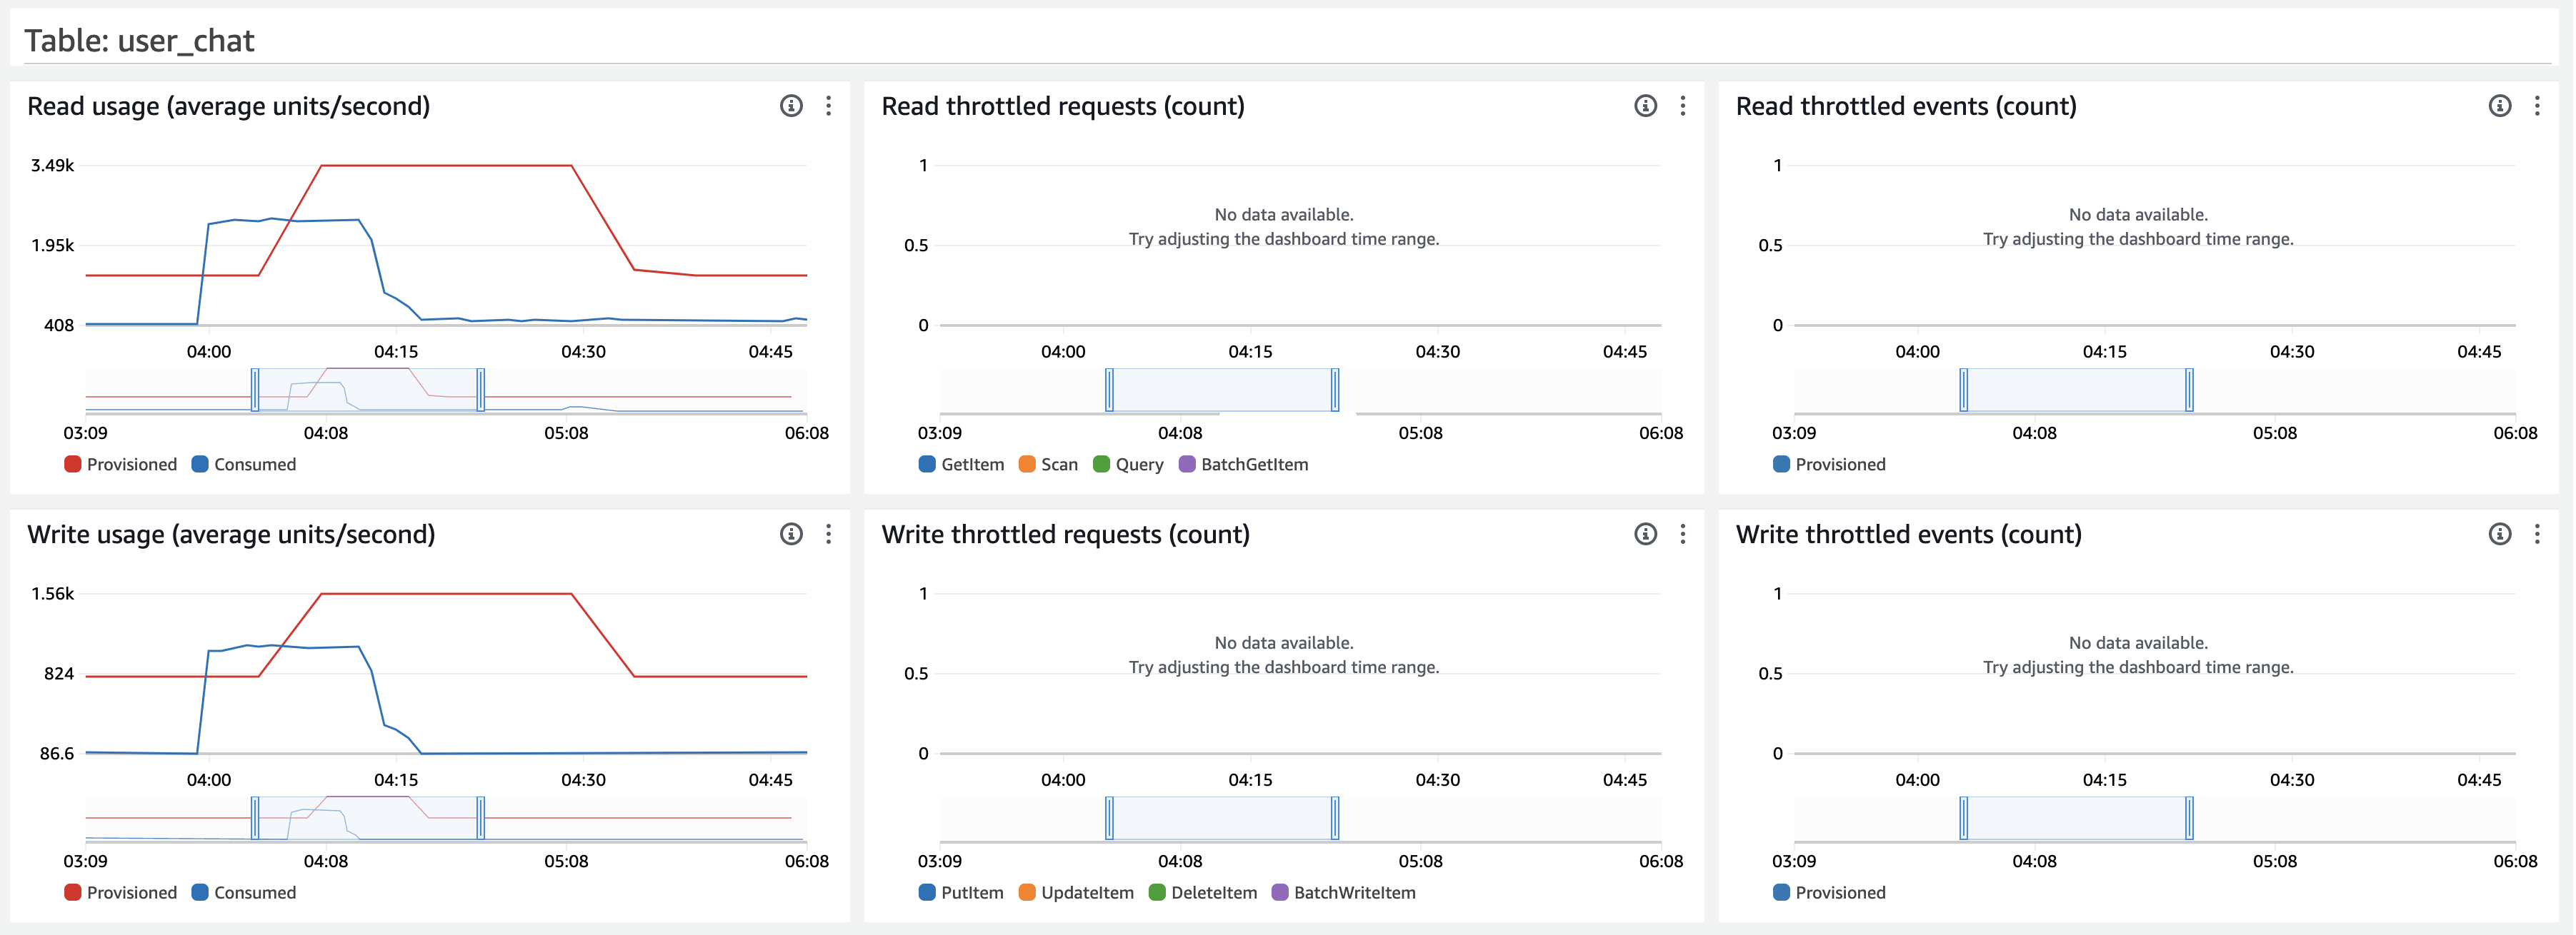This screenshot has height=935, width=2576.
Task: Open three-dot menu on Write throttled events
Action: (2537, 535)
